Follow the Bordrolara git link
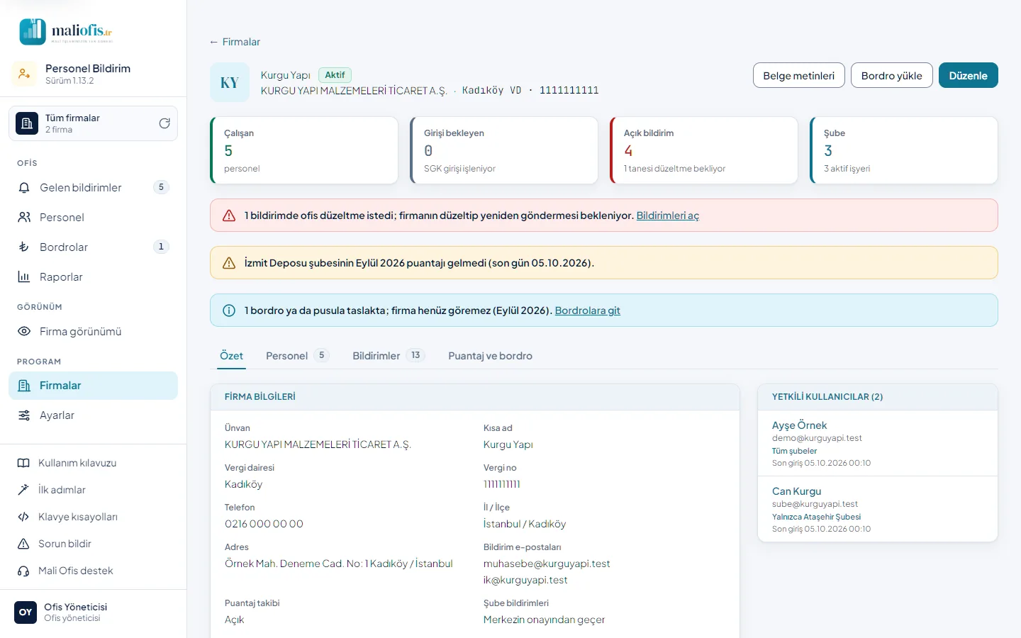1021x638 pixels. pos(587,310)
